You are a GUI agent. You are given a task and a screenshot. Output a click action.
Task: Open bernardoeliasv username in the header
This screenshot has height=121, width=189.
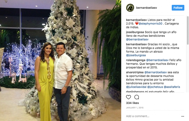[x=146, y=8]
